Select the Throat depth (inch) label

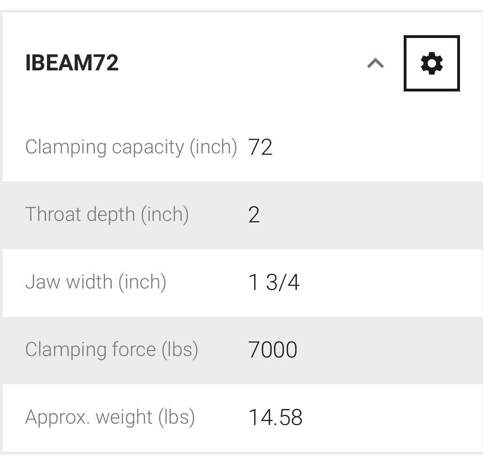point(107,215)
